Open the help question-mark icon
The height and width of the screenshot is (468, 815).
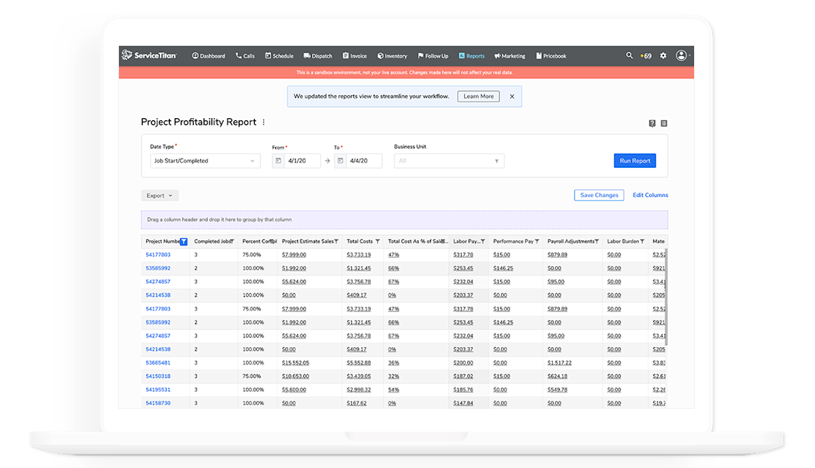click(x=652, y=123)
